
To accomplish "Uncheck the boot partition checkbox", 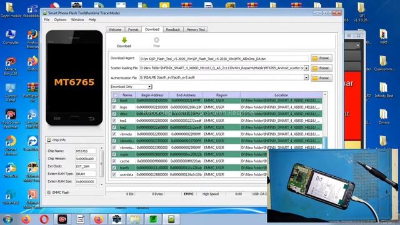I will 114,101.
